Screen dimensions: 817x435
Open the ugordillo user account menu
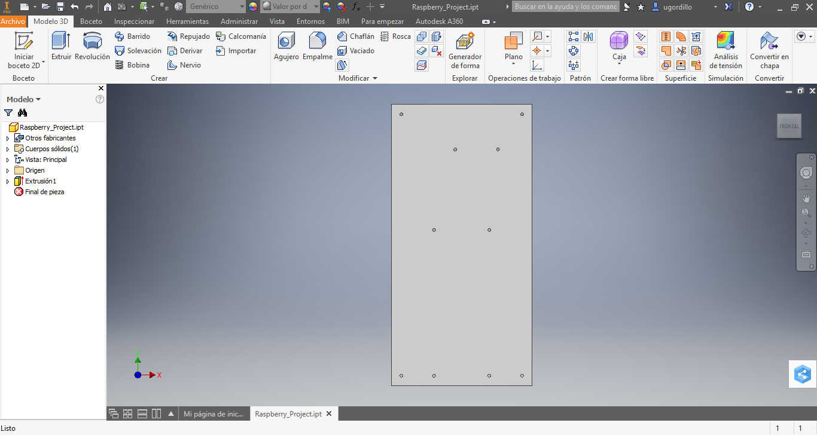pos(685,7)
